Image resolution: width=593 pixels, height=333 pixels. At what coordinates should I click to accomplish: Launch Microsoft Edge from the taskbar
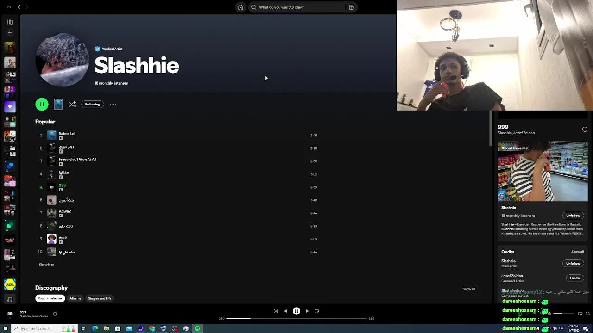point(95,328)
